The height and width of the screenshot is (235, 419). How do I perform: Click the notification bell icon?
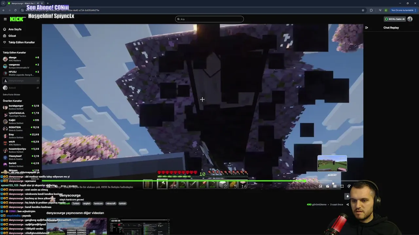348,196
